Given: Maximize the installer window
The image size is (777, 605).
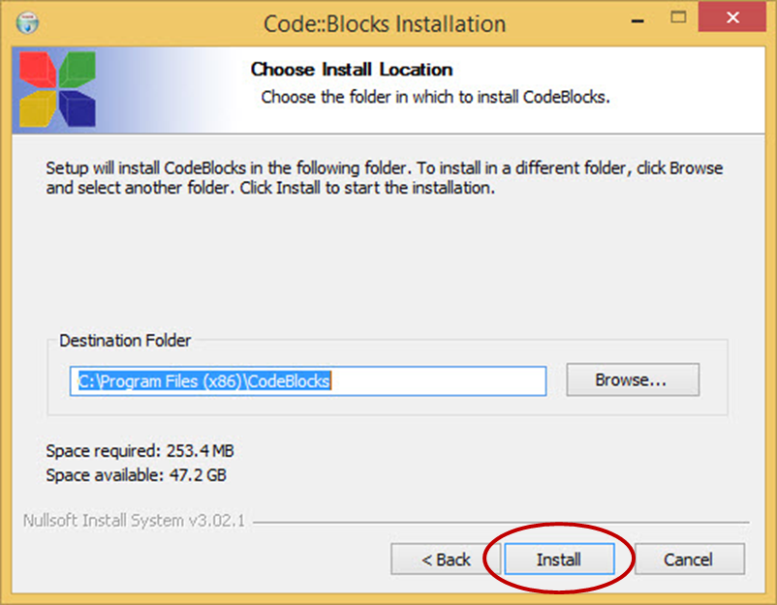Looking at the screenshot, I should 678,17.
